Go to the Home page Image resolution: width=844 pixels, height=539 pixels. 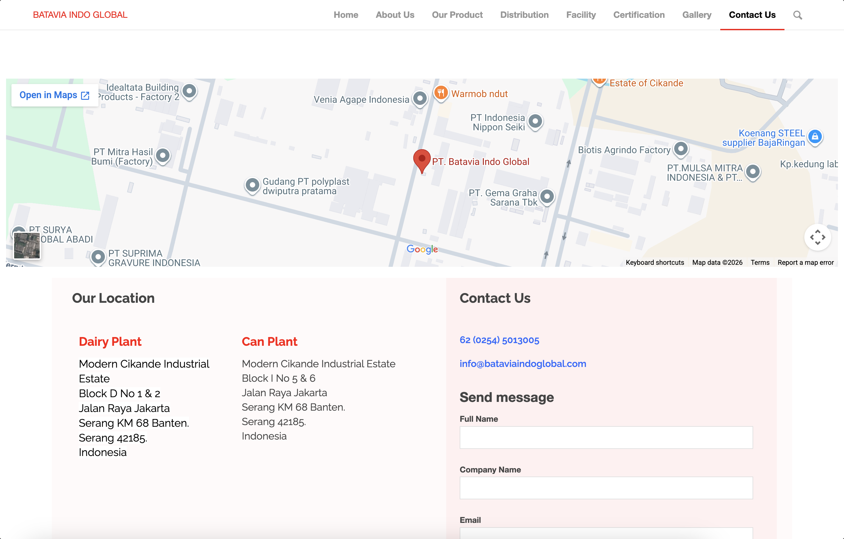click(x=346, y=15)
